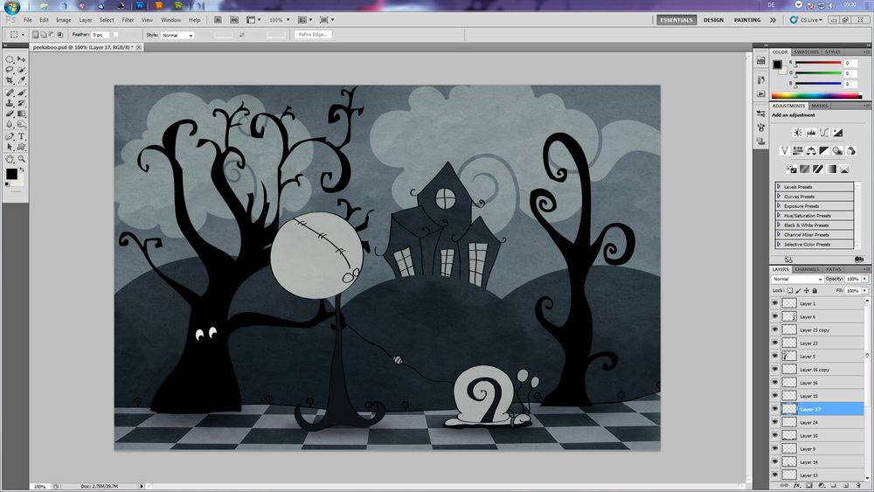Image resolution: width=874 pixels, height=492 pixels.
Task: Open the marquee Style dropdown
Action: click(x=177, y=35)
